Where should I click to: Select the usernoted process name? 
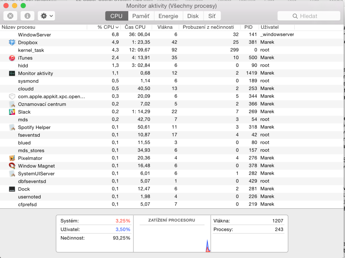(30, 197)
